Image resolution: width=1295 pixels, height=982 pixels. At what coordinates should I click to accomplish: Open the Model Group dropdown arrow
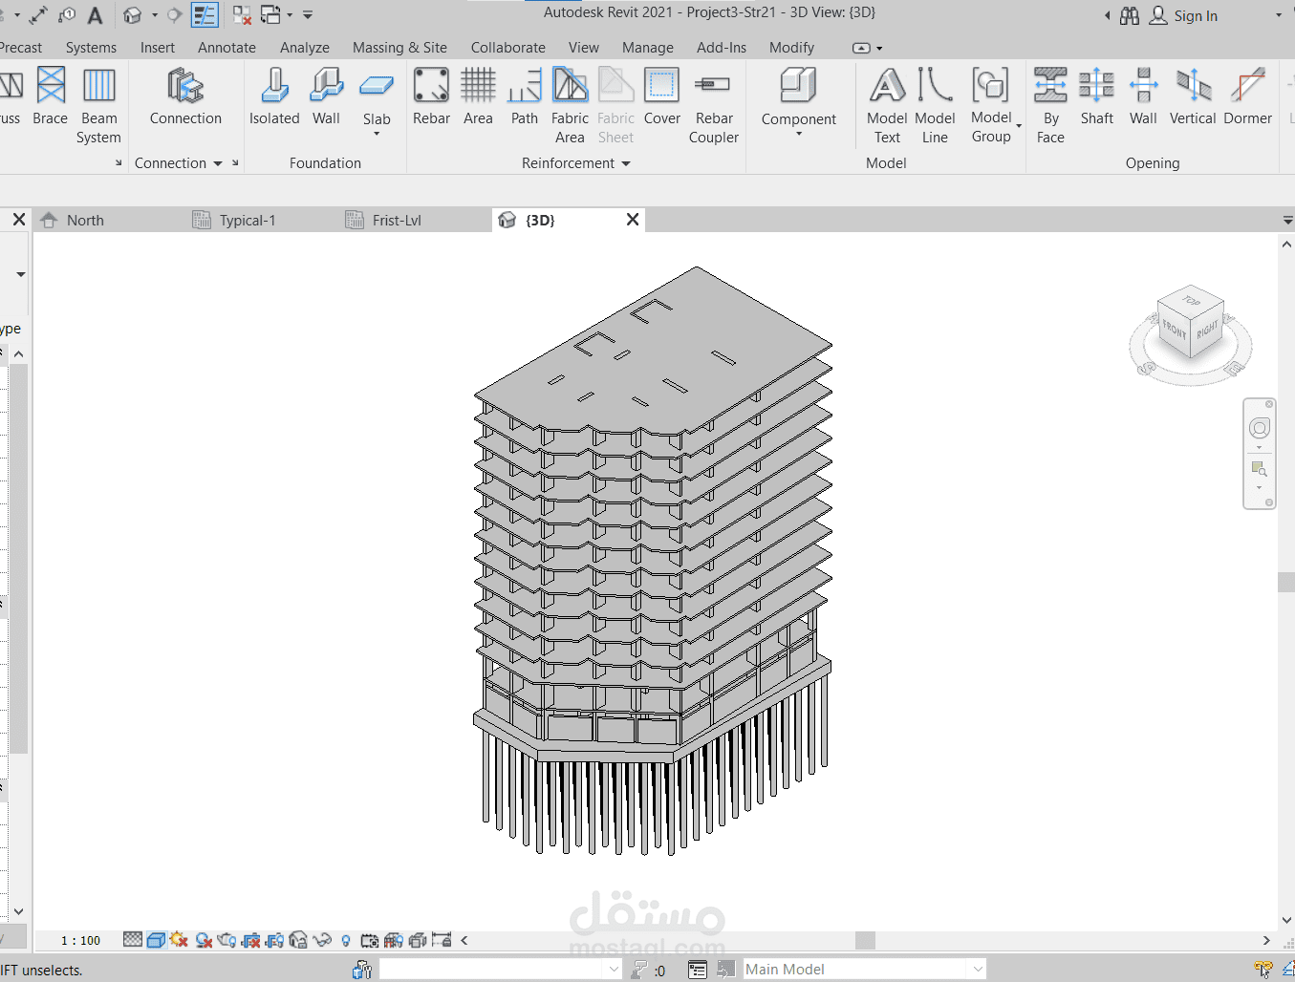pyautogui.click(x=1019, y=126)
